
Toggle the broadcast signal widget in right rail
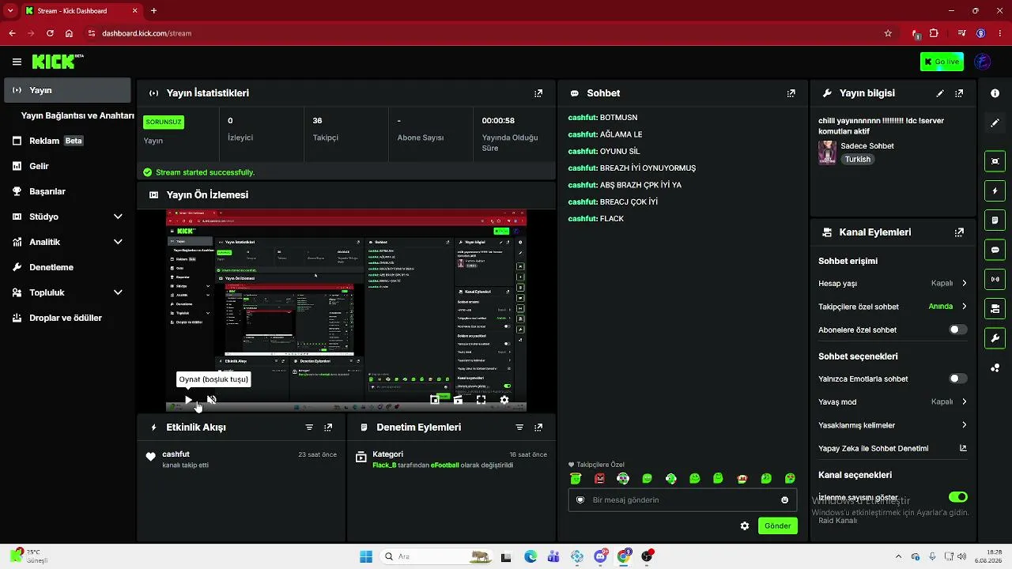995,279
